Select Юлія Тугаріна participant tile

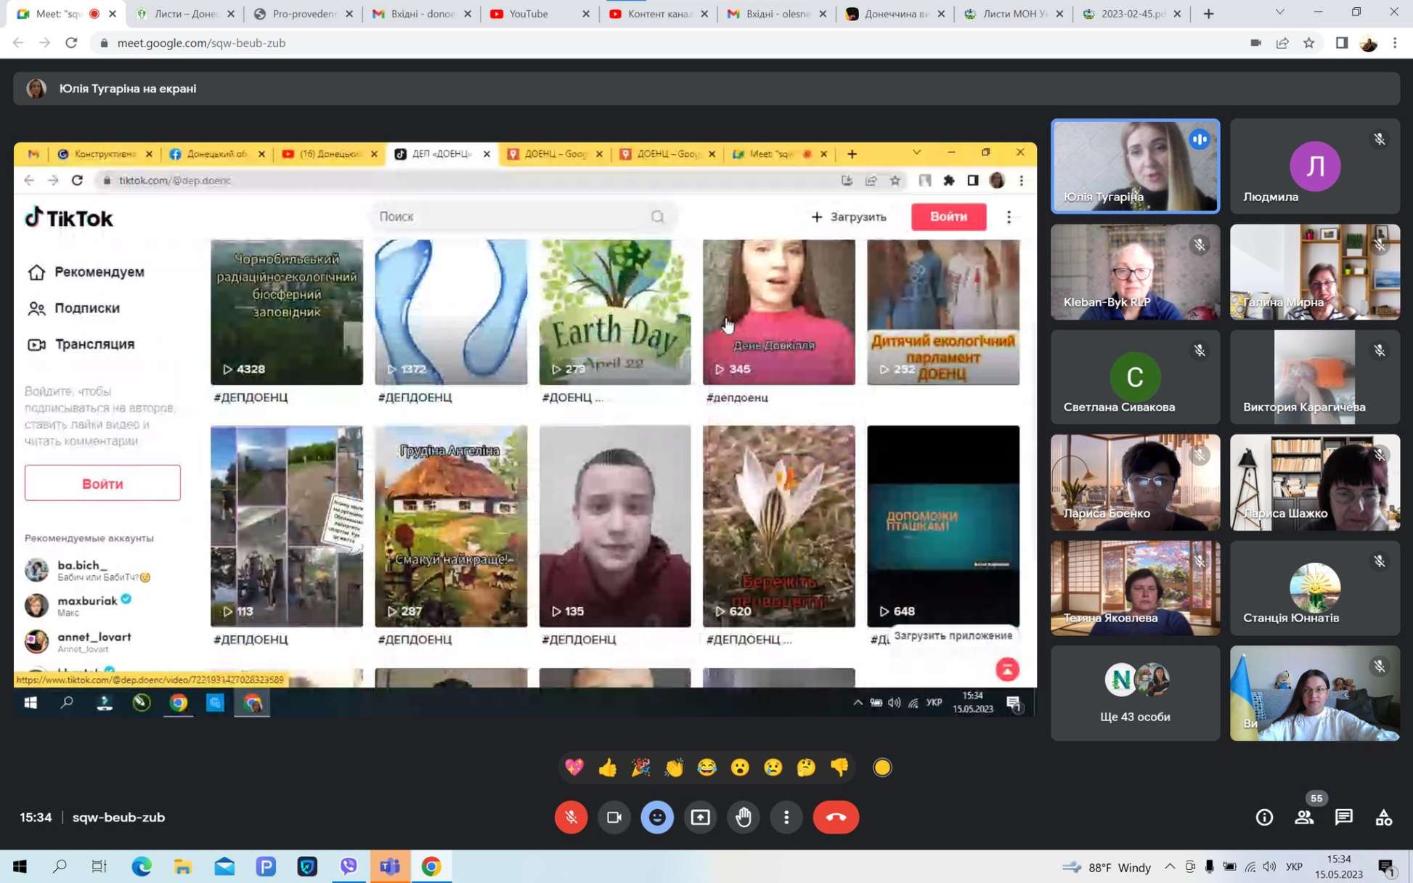[x=1136, y=166]
